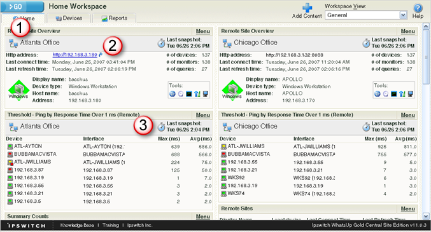Screen dimensions: 431x232
Task: Open Training footer link
Action: point(111,225)
